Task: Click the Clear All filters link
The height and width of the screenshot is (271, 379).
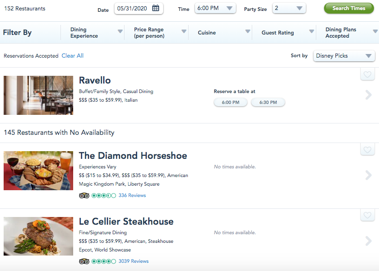Action: pos(73,56)
